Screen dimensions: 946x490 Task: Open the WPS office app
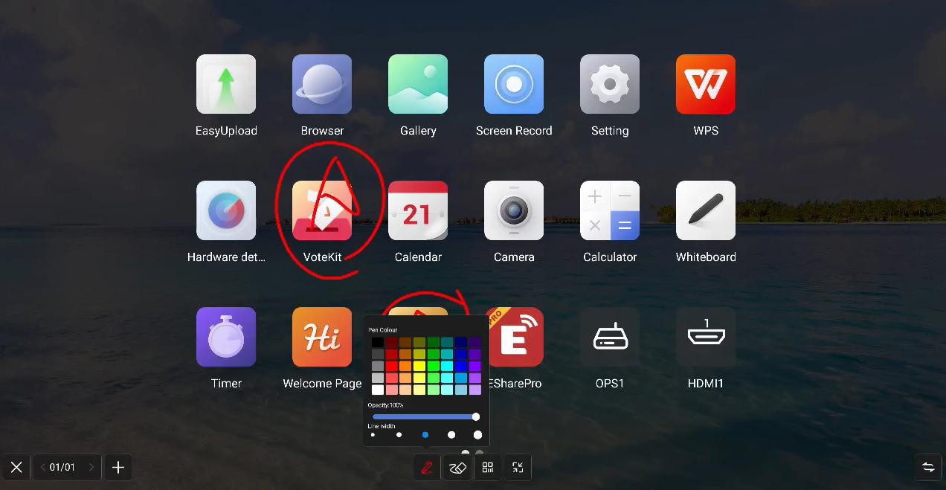705,84
